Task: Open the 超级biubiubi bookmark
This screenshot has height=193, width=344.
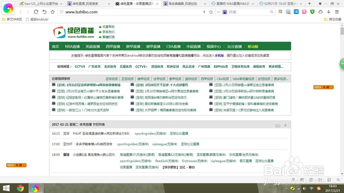Action: (x=37, y=19)
